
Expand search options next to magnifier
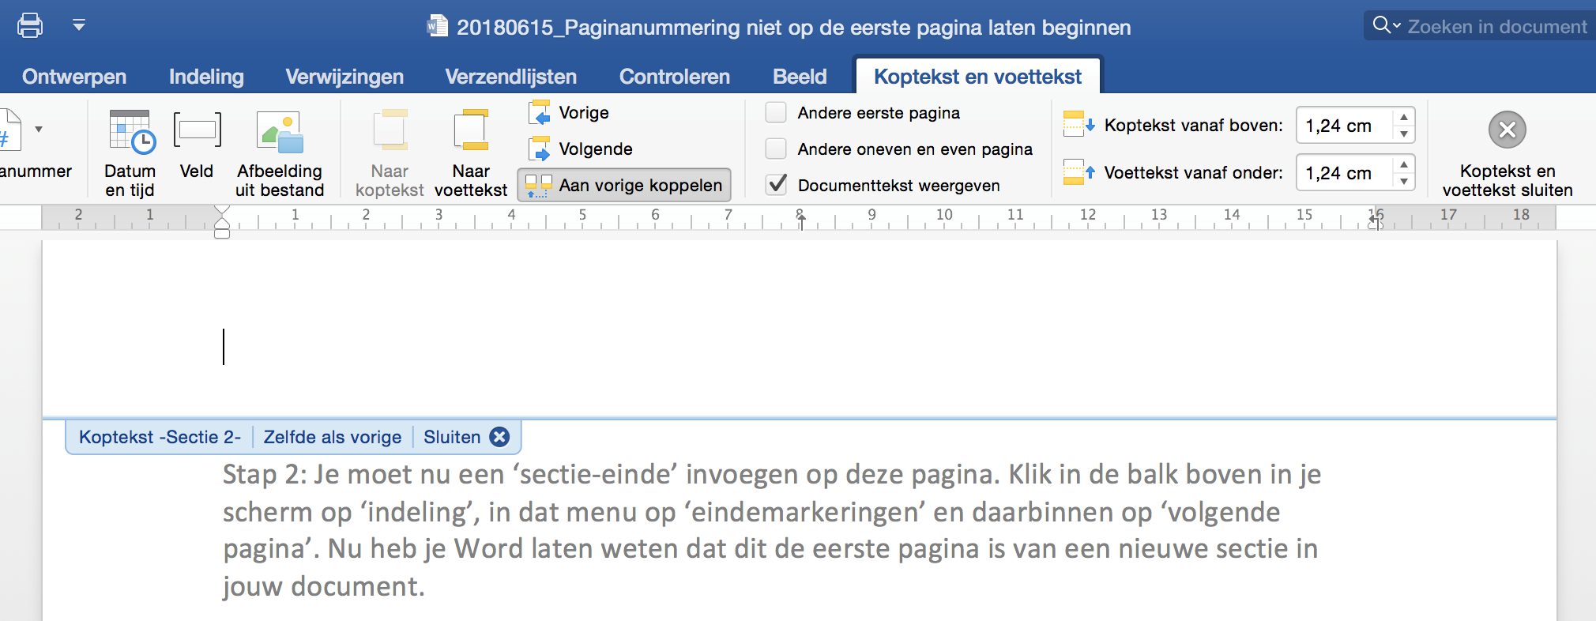pos(1397,26)
